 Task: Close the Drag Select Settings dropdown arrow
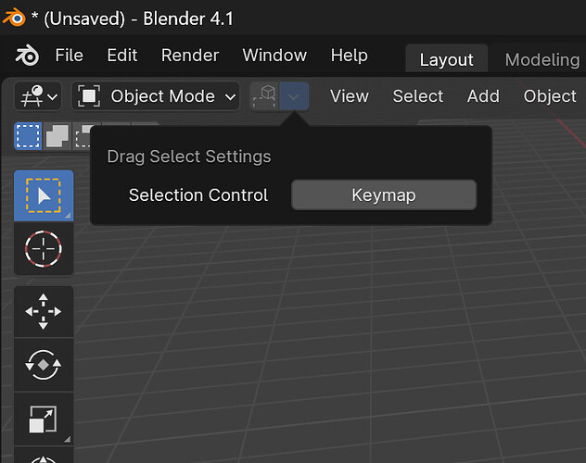tap(294, 96)
